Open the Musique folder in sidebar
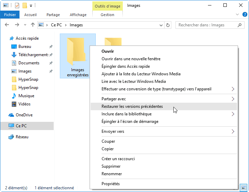 click(26, 96)
